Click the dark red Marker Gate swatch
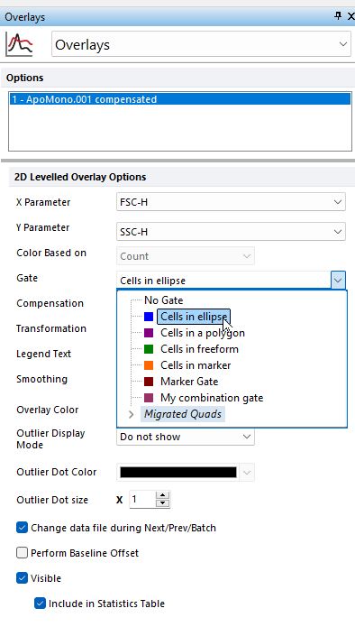 coord(149,382)
